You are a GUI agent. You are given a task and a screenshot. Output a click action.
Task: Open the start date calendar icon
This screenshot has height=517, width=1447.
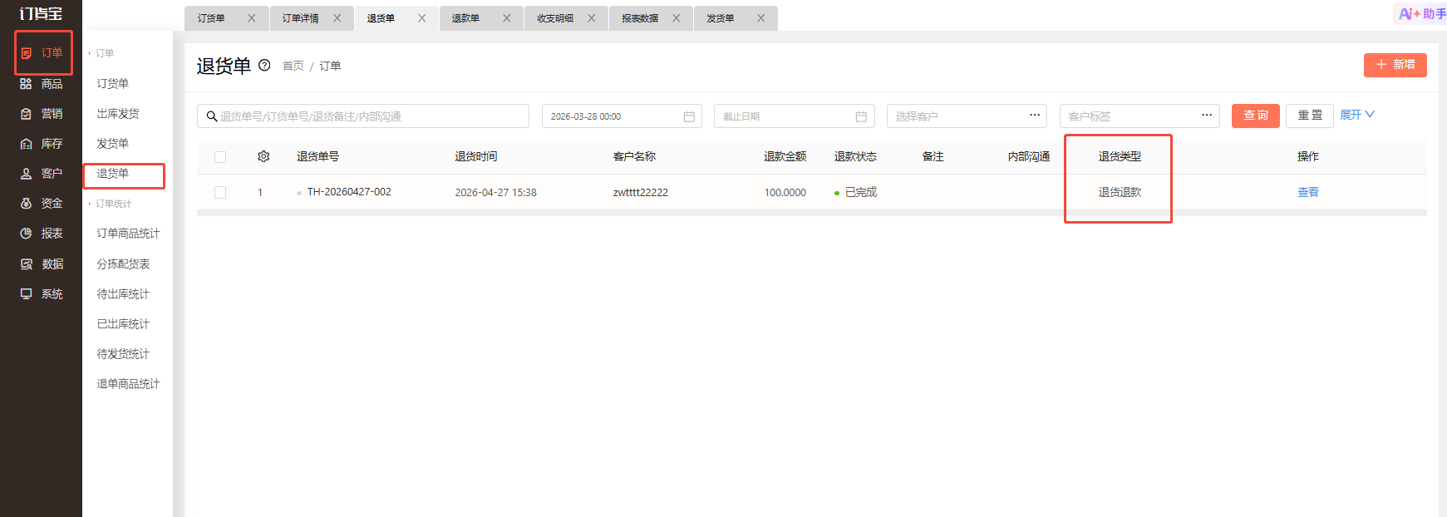click(689, 116)
